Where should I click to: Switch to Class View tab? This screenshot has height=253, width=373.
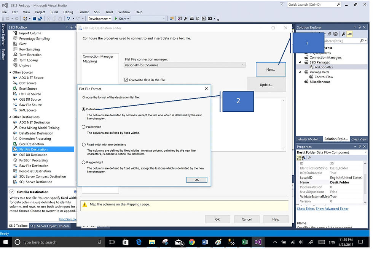[359, 139]
